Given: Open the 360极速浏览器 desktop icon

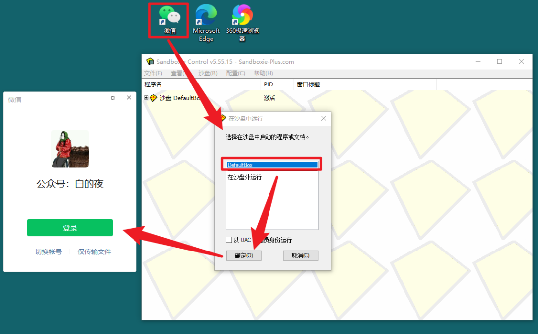Looking at the screenshot, I should [x=242, y=16].
